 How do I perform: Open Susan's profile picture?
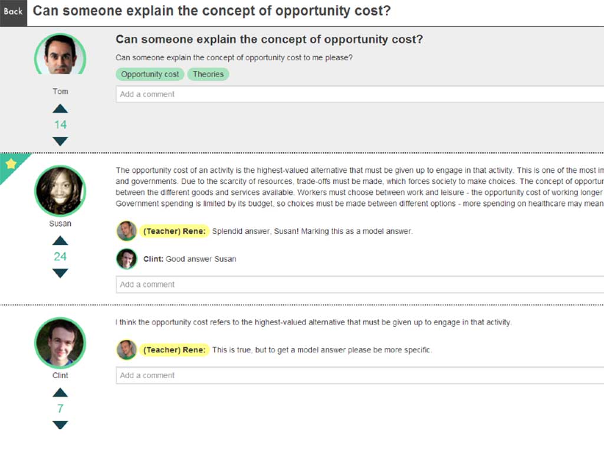(60, 191)
